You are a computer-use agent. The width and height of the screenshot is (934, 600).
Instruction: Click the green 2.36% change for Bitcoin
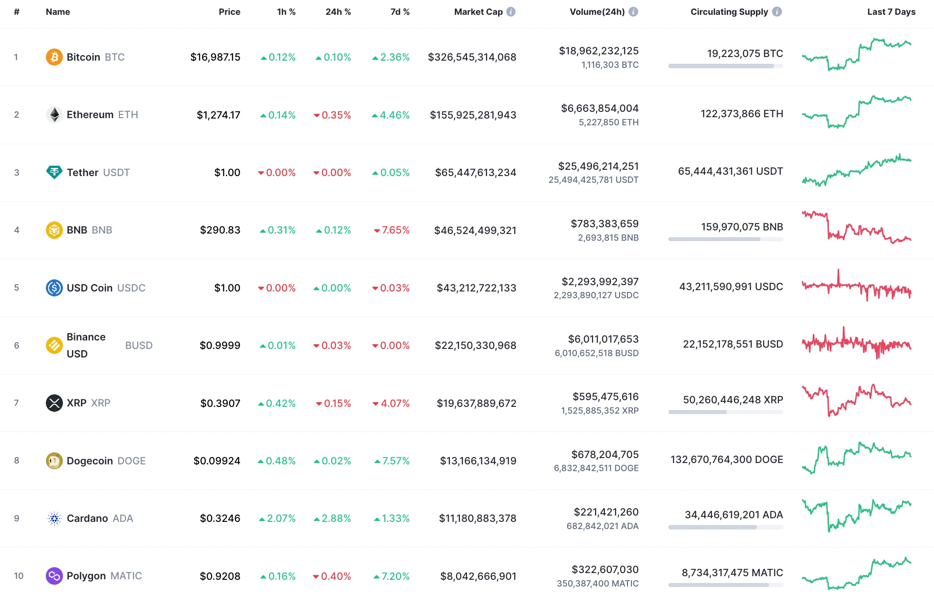point(391,57)
